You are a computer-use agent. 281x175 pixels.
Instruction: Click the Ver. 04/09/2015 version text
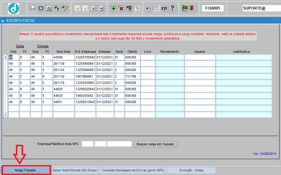pyautogui.click(x=265, y=154)
